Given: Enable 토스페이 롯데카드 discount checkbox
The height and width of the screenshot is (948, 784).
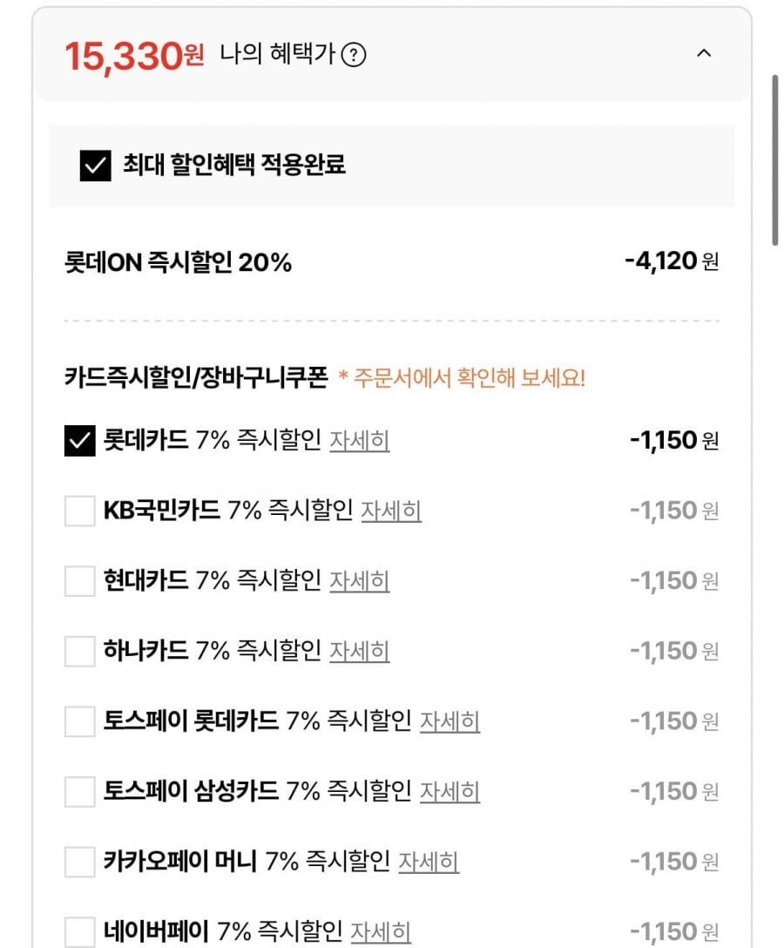Looking at the screenshot, I should [x=79, y=721].
